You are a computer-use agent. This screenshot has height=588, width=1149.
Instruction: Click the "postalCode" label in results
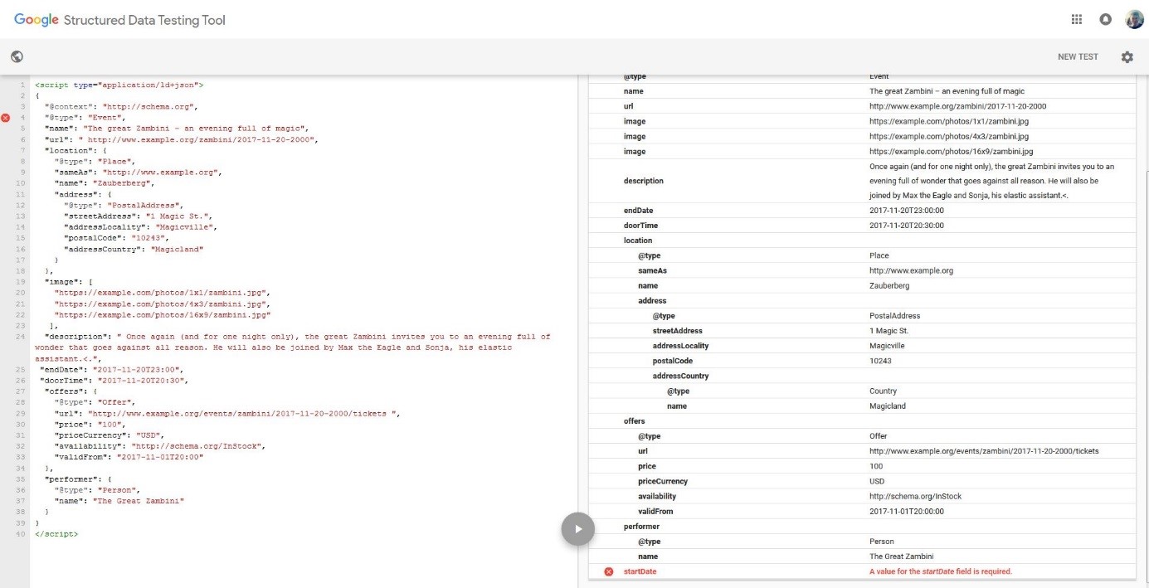(x=673, y=361)
